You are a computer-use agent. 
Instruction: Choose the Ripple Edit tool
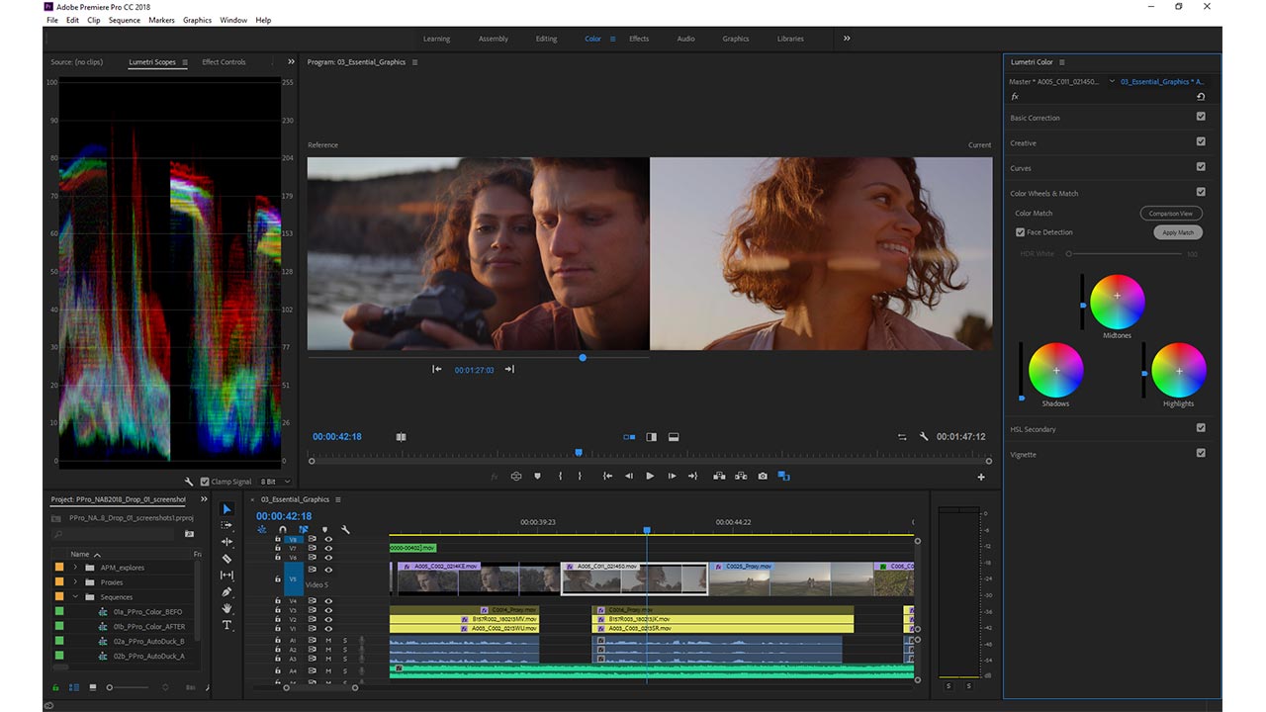(x=226, y=542)
